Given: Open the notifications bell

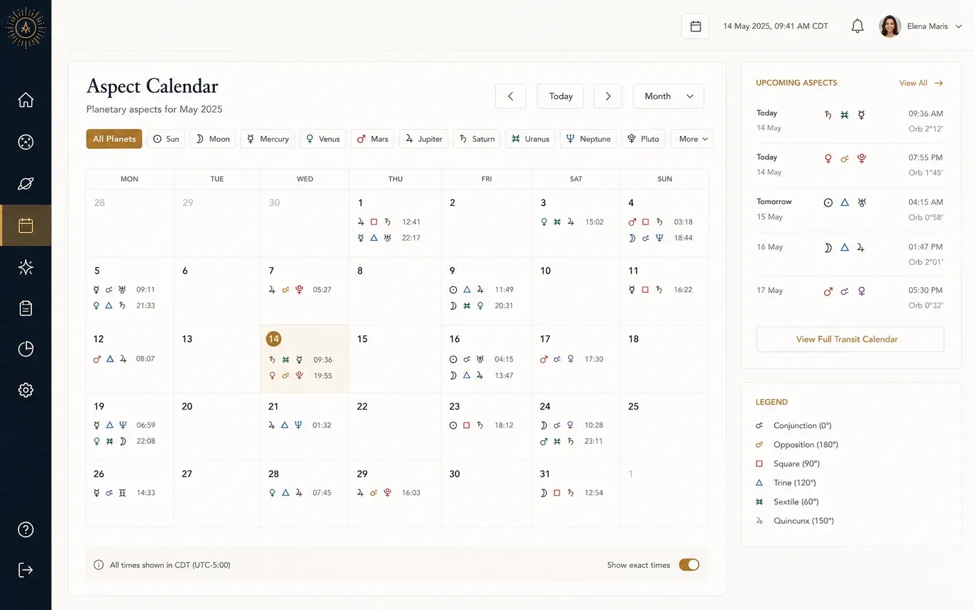Looking at the screenshot, I should (x=858, y=26).
